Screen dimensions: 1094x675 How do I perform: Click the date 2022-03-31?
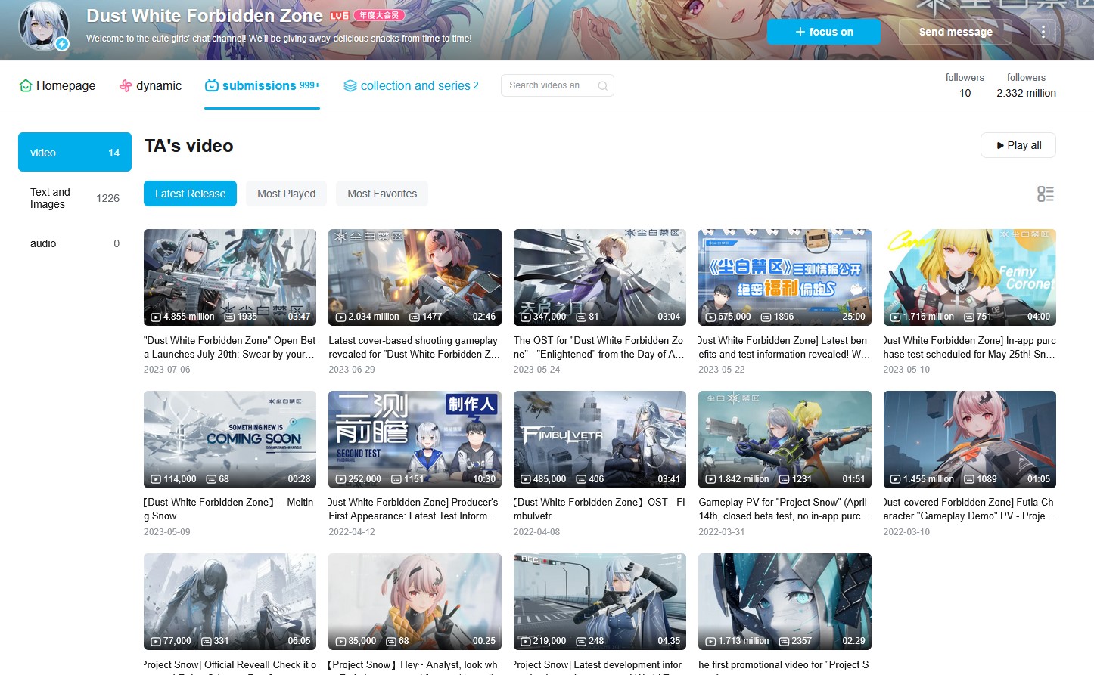(722, 532)
